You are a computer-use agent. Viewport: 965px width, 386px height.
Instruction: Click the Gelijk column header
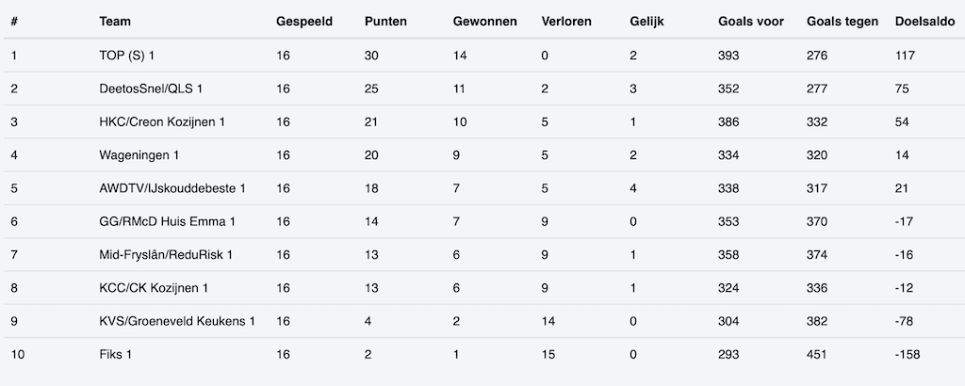(646, 22)
